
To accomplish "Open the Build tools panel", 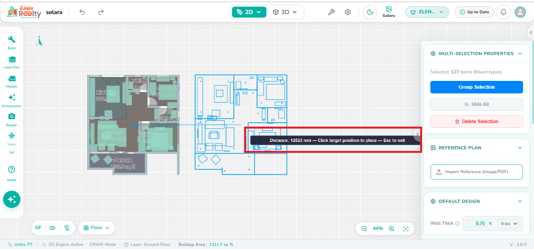I will [12, 42].
